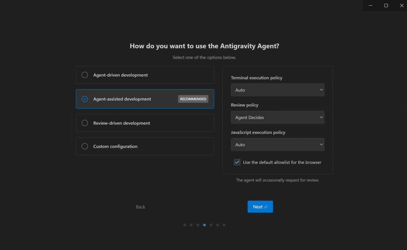Image resolution: width=407 pixels, height=250 pixels.
Task: Click the second pagination dot
Action: pyautogui.click(x=191, y=225)
